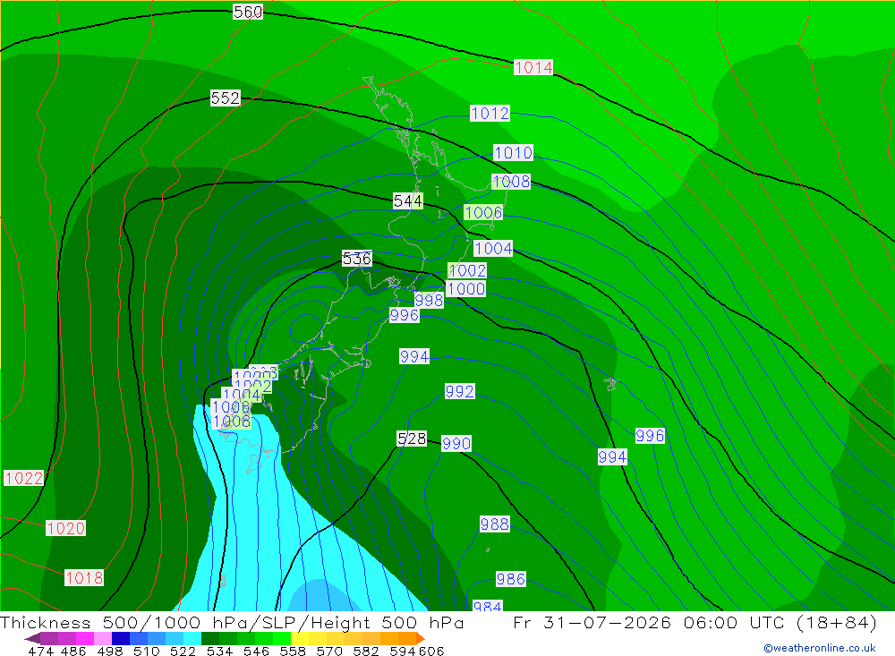Click the purple arrow end of the legend
Viewport: 895px width, 656px height.
[x=32, y=638]
